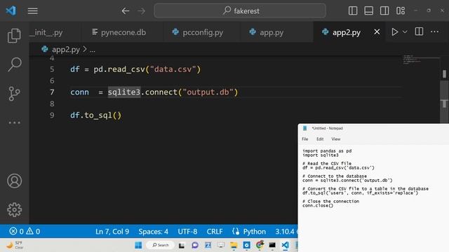Click the "data.csv" string on line 5
449x252 pixels.
[x=173, y=69]
